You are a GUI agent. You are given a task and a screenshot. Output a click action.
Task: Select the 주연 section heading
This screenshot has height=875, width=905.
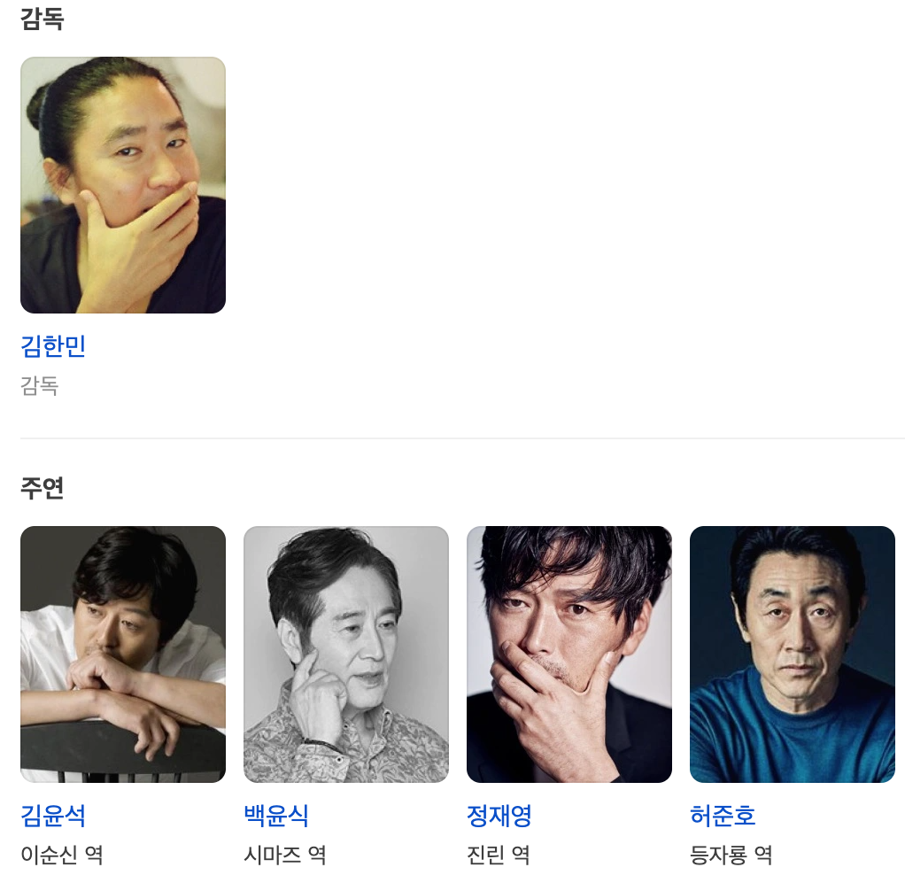coord(43,488)
